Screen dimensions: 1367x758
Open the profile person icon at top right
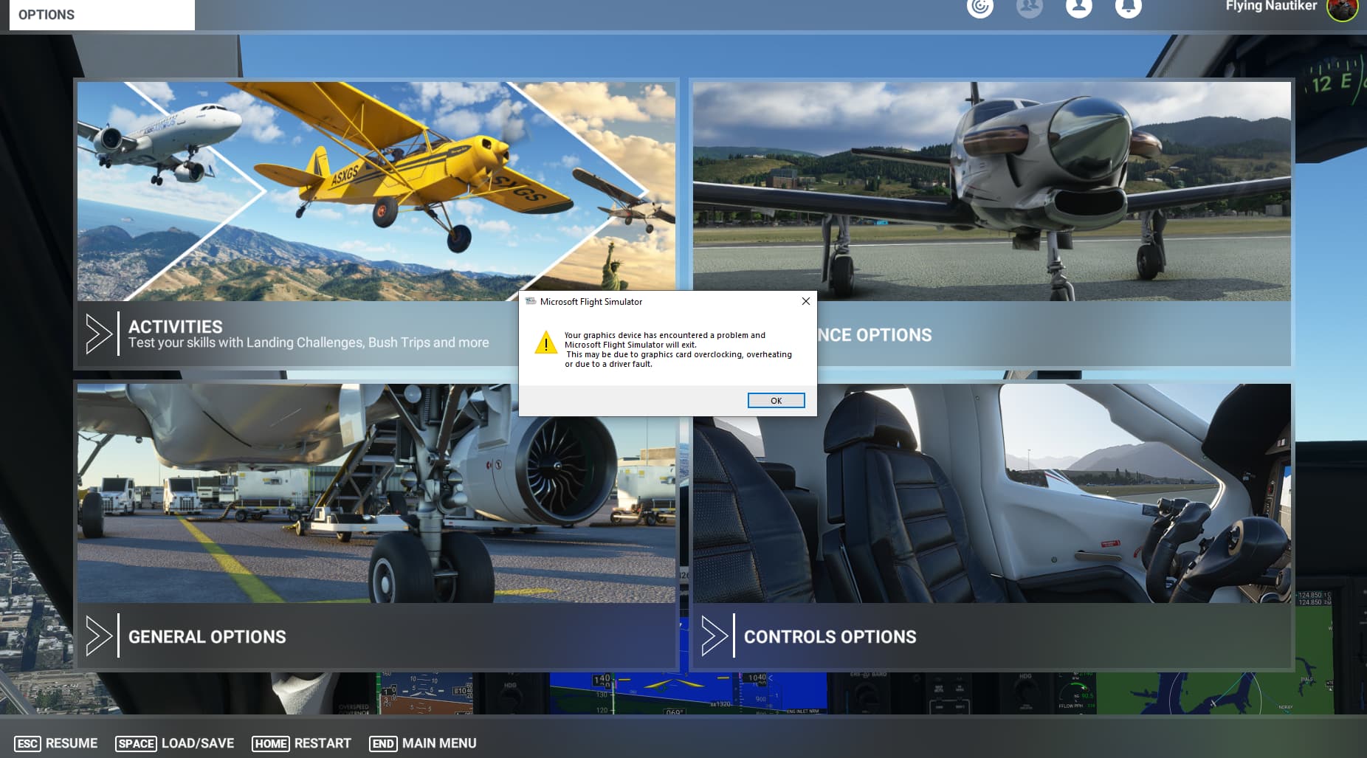(x=1079, y=9)
